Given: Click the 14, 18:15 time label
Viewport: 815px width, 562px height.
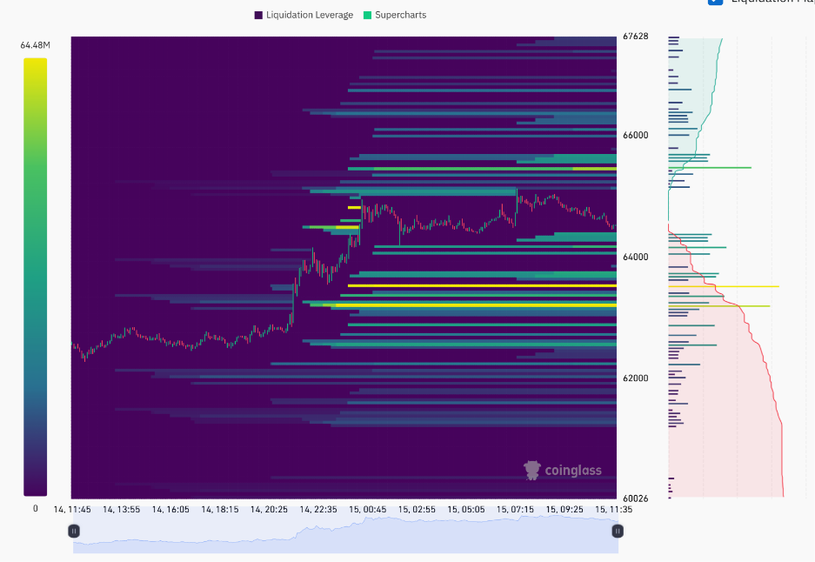Looking at the screenshot, I should [x=220, y=510].
